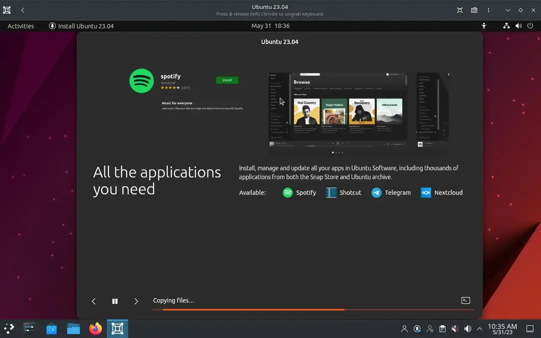Click the volume icon in guest top bar
The image size is (541, 338).
coord(518,26)
